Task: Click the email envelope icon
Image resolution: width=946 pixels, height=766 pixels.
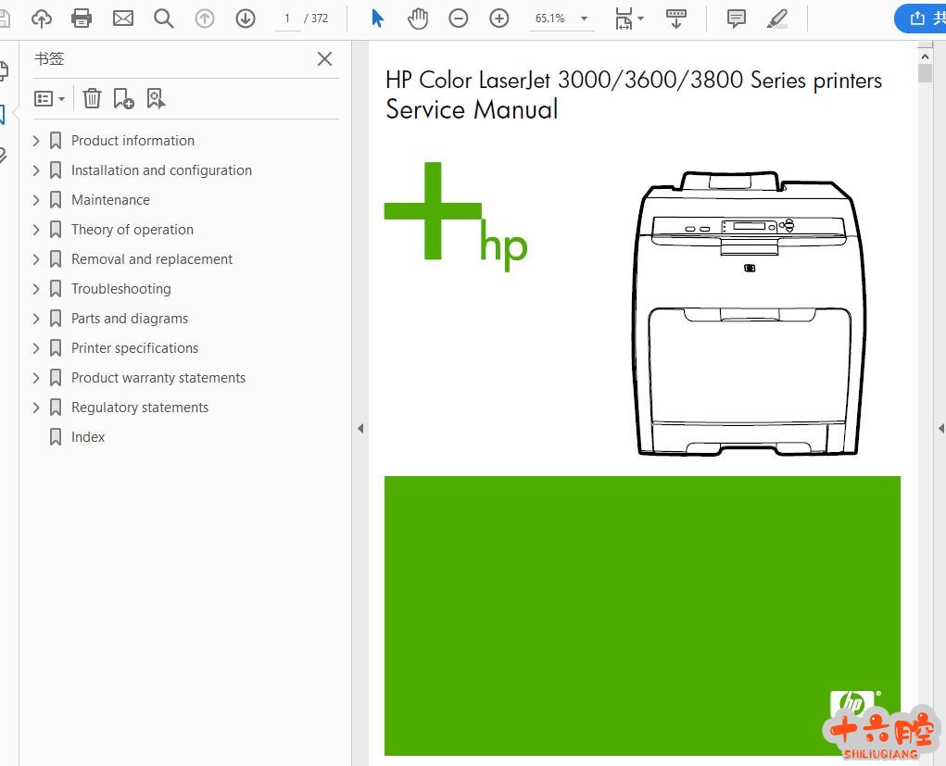Action: (x=123, y=19)
